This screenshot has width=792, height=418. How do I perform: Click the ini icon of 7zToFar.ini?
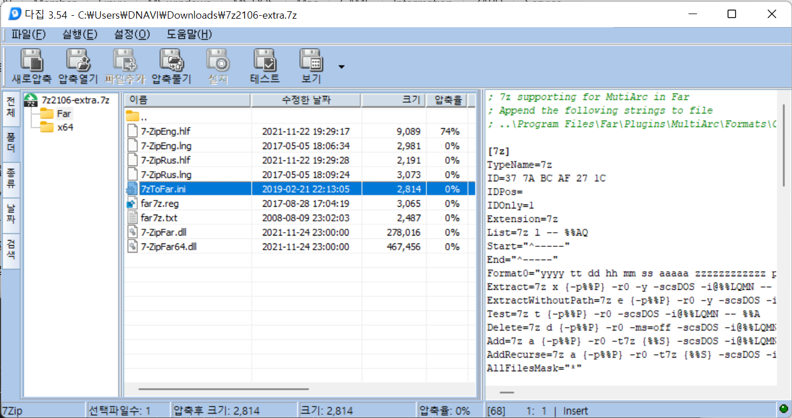(x=132, y=189)
